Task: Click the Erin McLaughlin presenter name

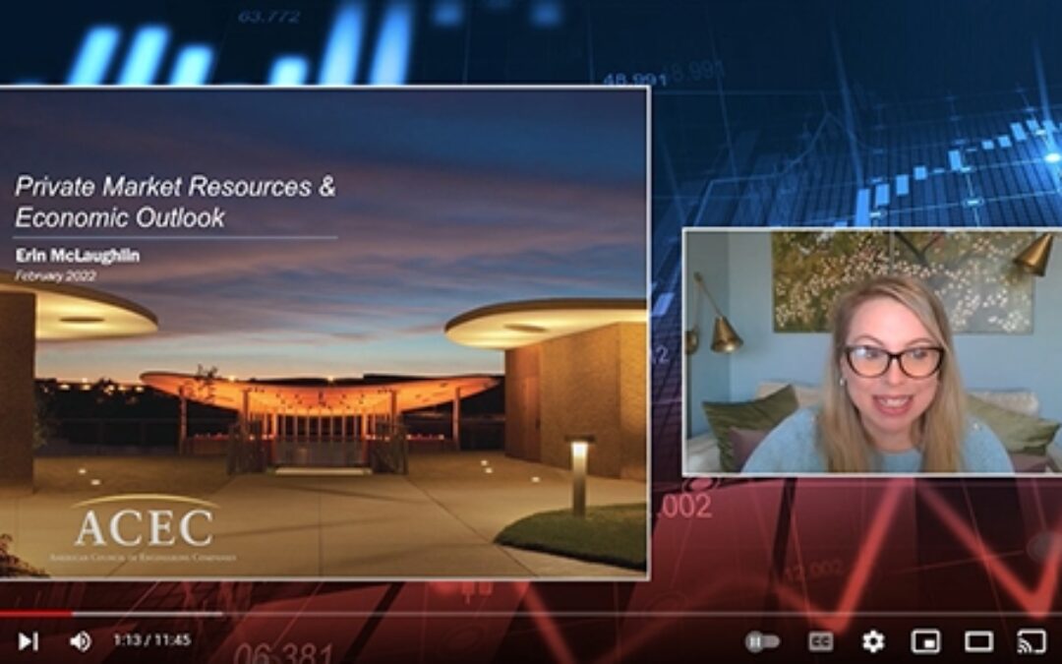Action: pos(77,256)
